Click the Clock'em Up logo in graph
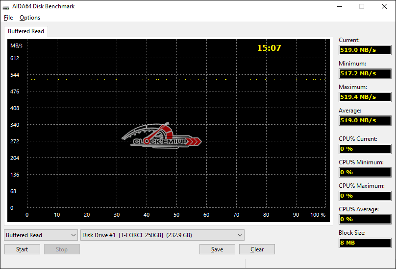This screenshot has height=269, width=396. 161,135
